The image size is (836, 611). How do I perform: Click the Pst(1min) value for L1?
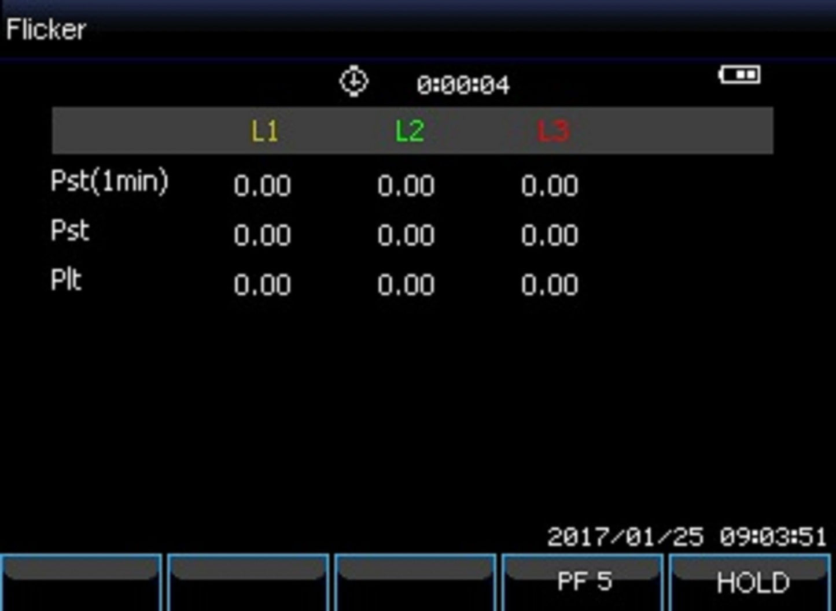click(x=262, y=186)
